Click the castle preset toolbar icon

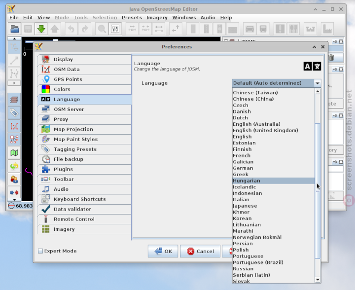(x=310, y=29)
